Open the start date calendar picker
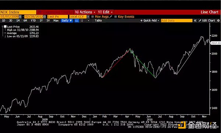221x133 pixels. (x=20, y=17)
